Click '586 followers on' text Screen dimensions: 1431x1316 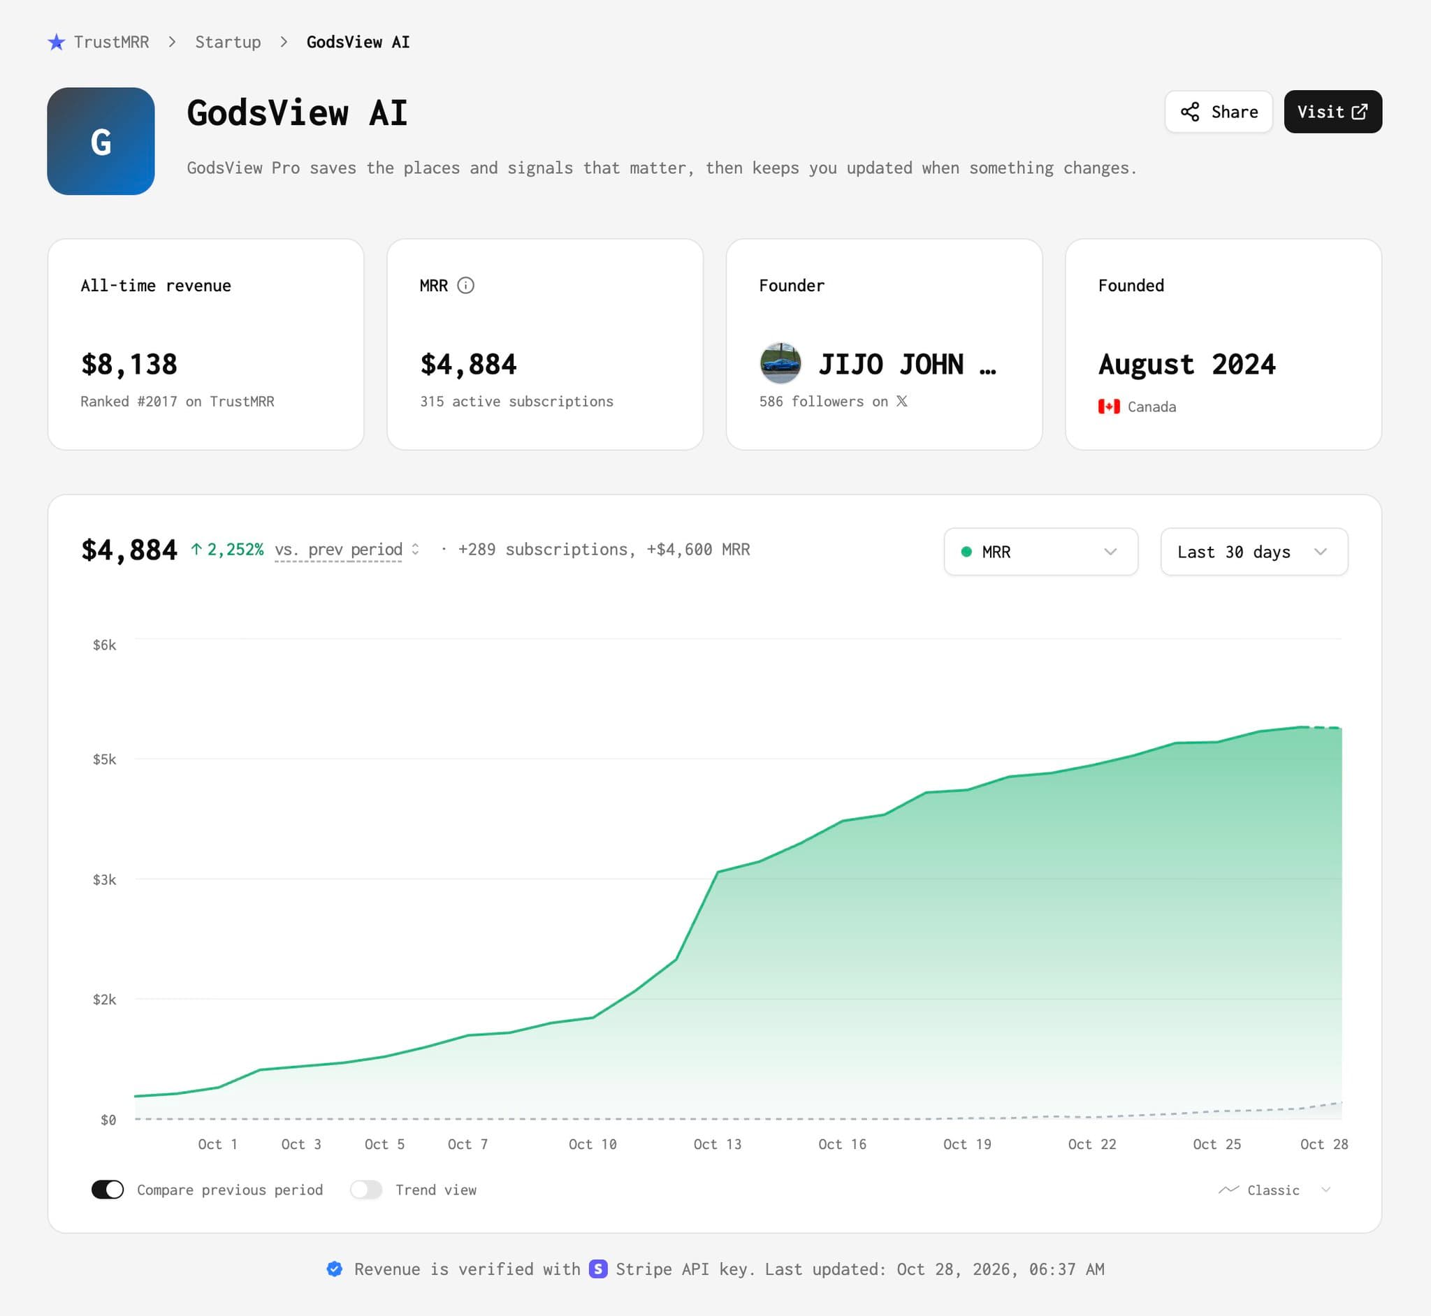coord(823,402)
